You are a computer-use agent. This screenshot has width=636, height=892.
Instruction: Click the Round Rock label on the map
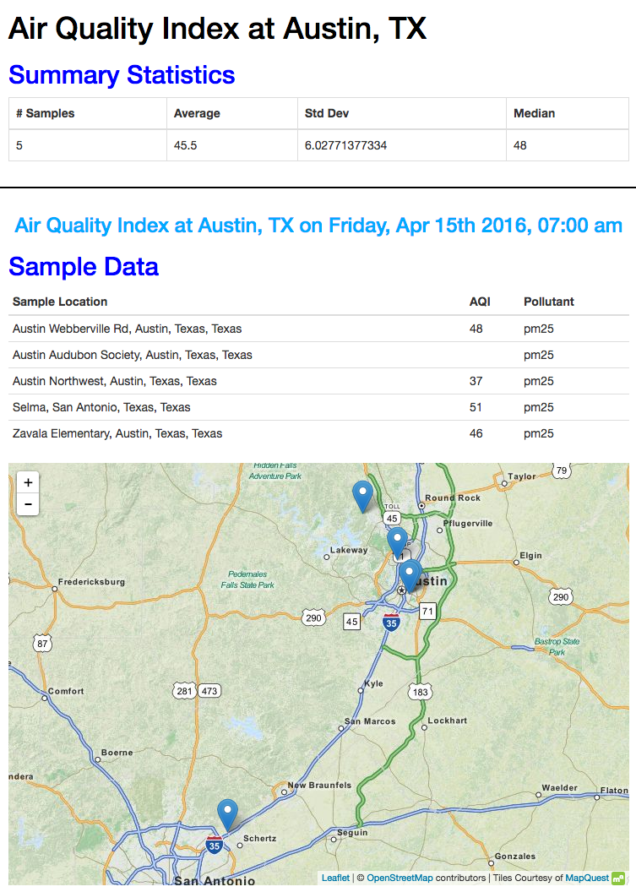pos(453,498)
